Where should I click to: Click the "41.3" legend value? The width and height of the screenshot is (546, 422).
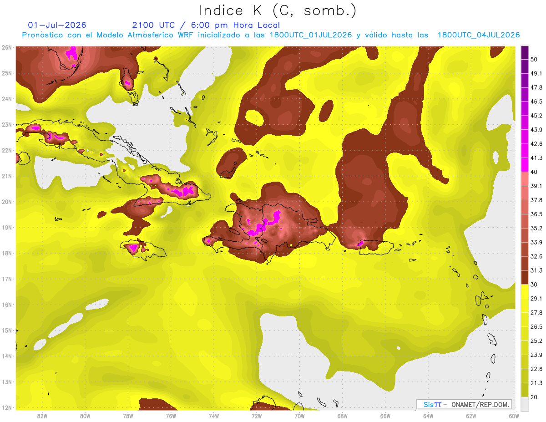536,158
